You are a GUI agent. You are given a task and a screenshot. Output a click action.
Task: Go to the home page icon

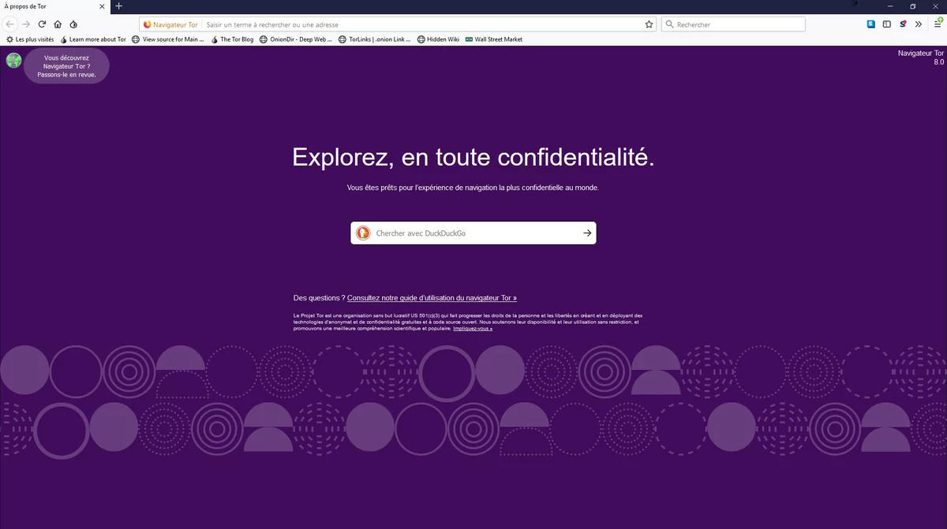tap(58, 24)
